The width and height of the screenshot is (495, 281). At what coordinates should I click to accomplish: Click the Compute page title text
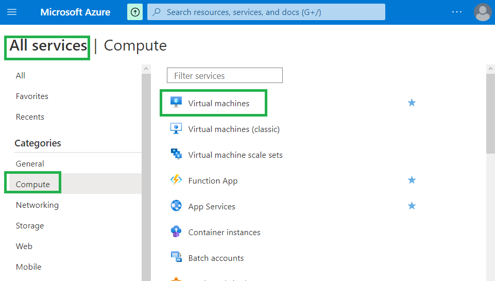click(135, 46)
